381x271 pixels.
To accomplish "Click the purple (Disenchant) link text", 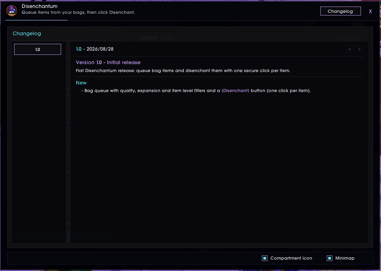I will (235, 91).
